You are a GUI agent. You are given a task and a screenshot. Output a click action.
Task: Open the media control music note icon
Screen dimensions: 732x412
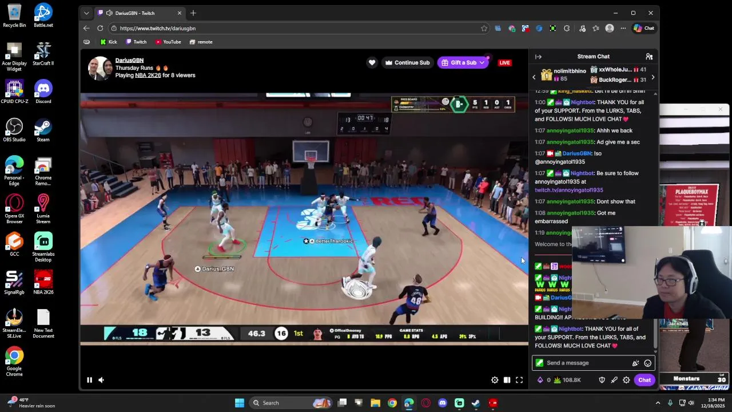[x=582, y=28]
